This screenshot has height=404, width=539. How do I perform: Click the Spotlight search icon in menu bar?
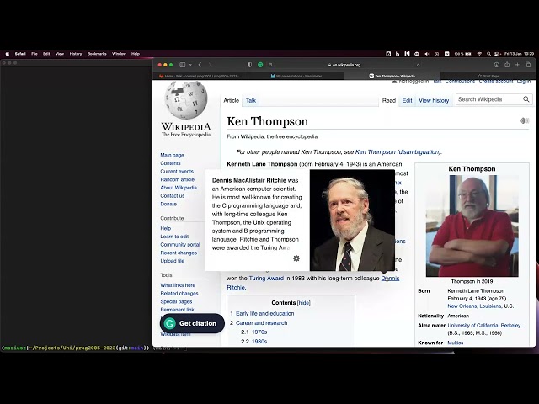[488, 54]
